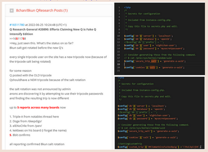Click 'the salt rotation was not announced by admin'
This screenshot has height=152, width=208.
tap(40, 89)
